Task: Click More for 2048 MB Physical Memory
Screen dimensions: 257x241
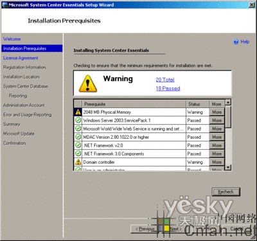Action: click(x=217, y=112)
